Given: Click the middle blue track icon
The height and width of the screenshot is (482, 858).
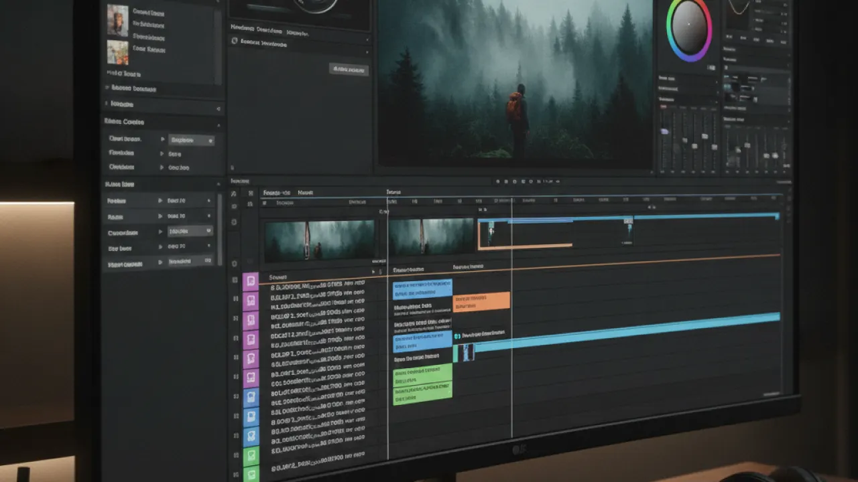Looking at the screenshot, I should [250, 418].
